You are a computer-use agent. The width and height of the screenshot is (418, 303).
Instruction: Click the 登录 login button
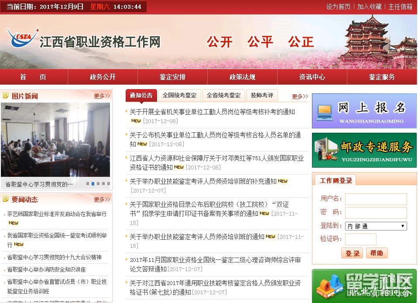coord(352,252)
